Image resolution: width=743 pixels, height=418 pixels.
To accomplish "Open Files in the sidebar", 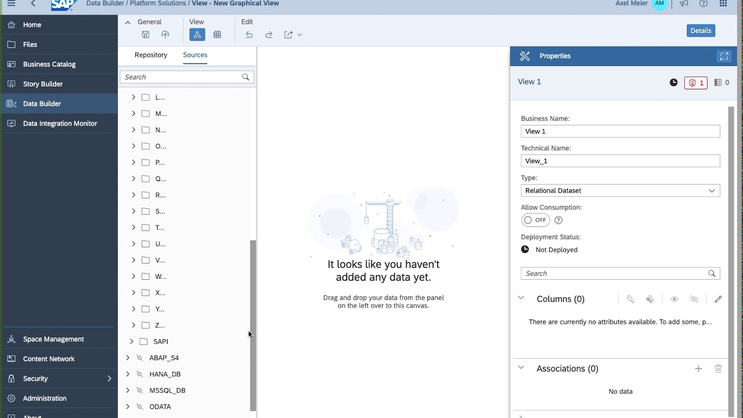I will (x=59, y=45).
